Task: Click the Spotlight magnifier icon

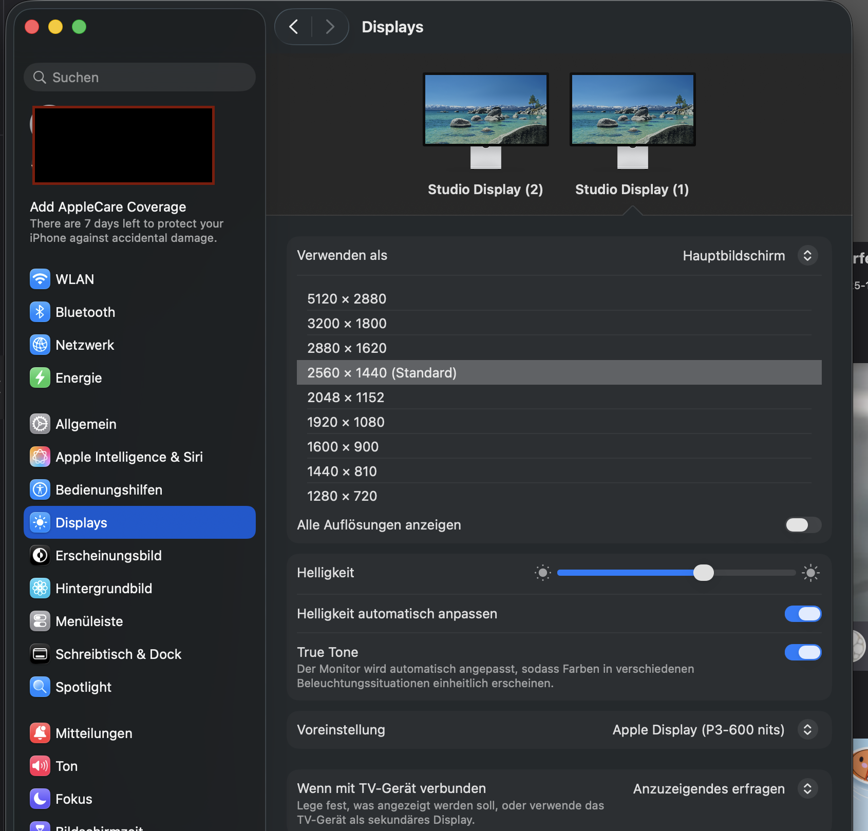Action: click(40, 687)
